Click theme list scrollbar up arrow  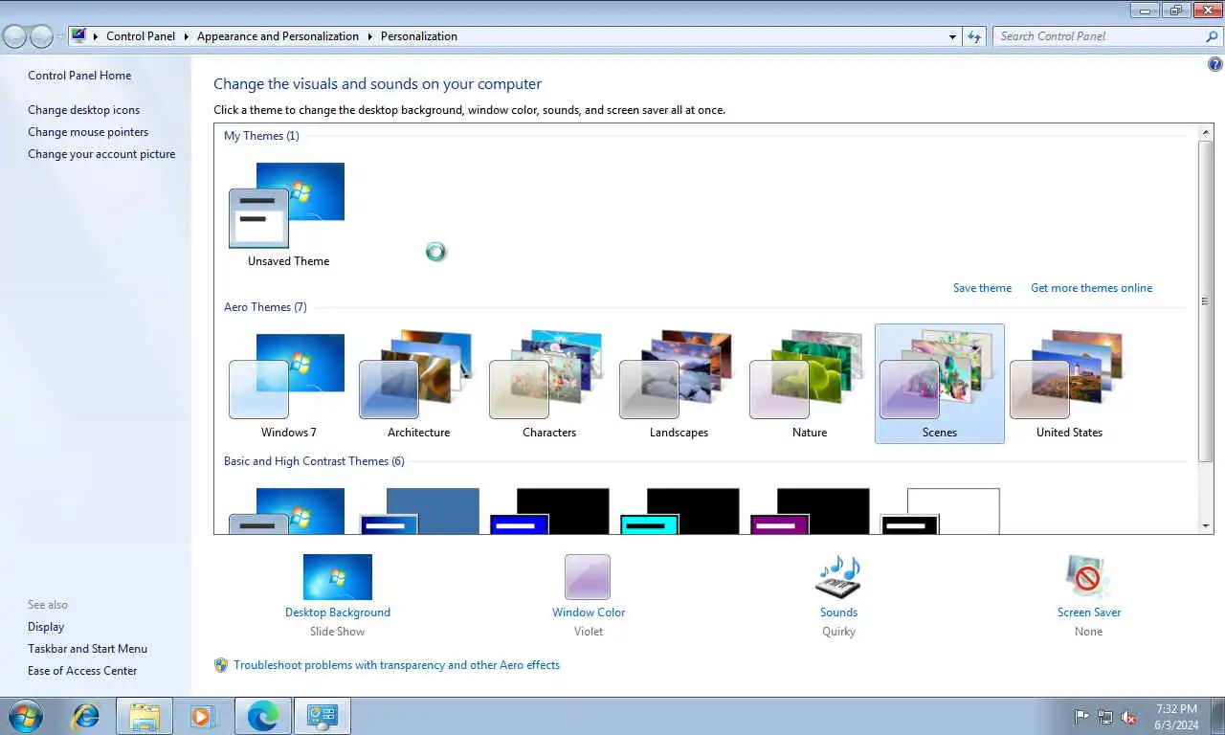pos(1206,131)
